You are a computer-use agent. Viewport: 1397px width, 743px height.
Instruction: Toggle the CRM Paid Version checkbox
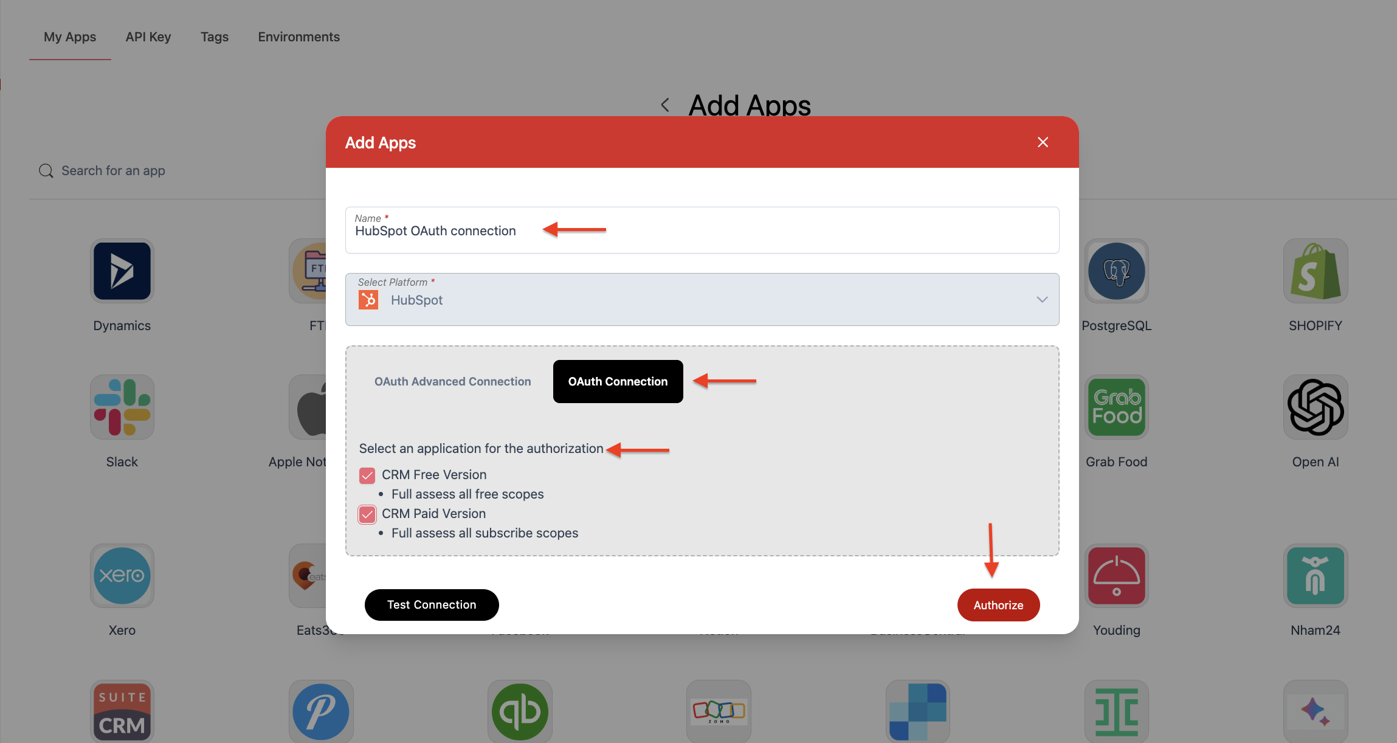coord(367,513)
